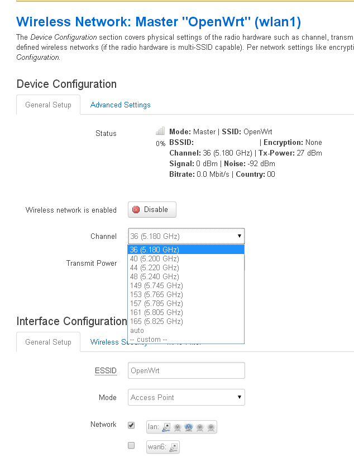This screenshot has height=456, width=354.
Task: Click the lan network interface icon
Action: pyautogui.click(x=166, y=427)
